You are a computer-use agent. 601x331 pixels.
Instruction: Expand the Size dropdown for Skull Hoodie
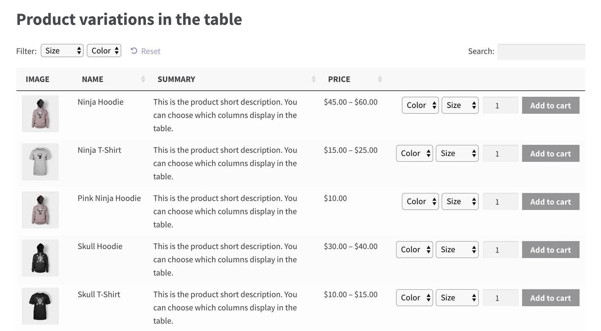pos(457,250)
